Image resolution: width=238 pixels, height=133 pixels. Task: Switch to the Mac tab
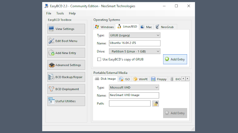point(146,27)
